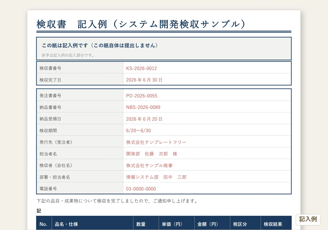The image size is (328, 230).
Task: Click the 記 heading above the table
Action: click(x=39, y=211)
